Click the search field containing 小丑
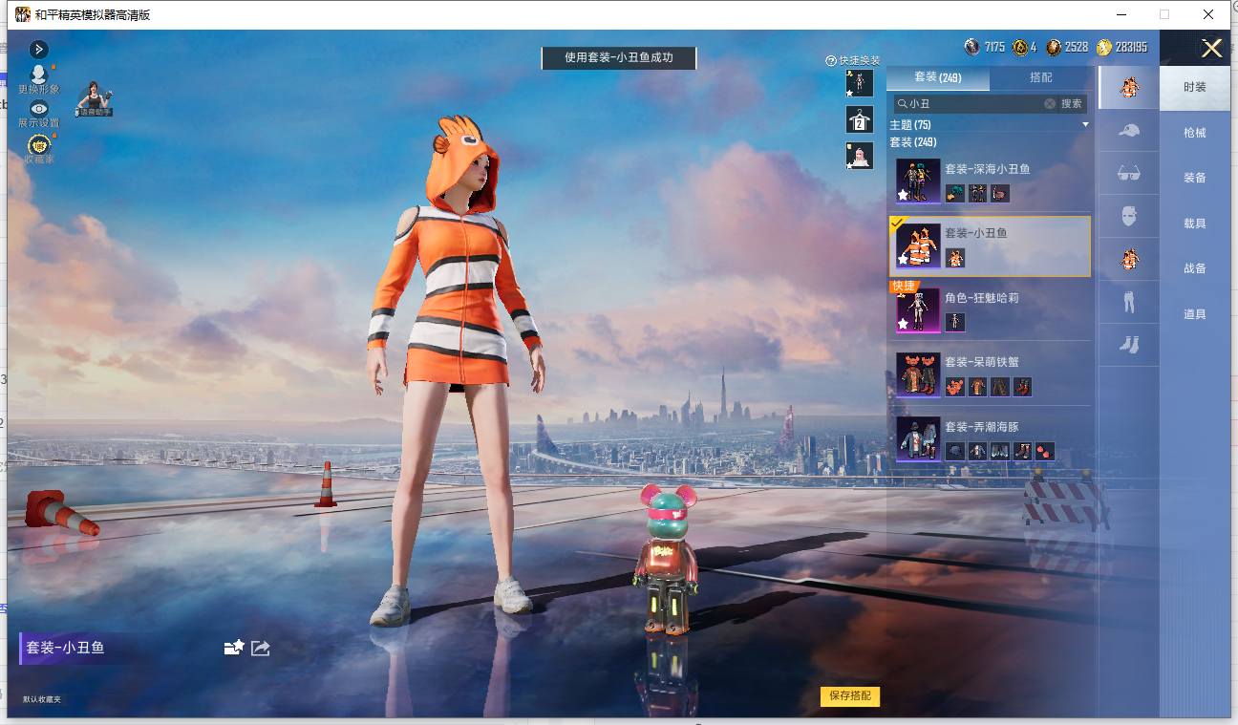1238x725 pixels. pyautogui.click(x=974, y=103)
